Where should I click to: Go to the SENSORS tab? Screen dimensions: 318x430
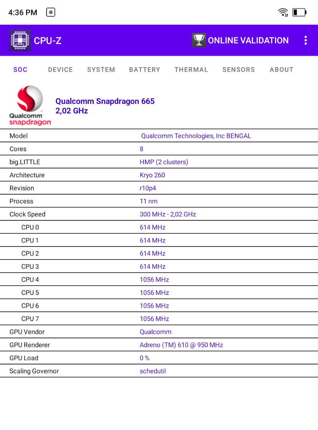tap(238, 70)
